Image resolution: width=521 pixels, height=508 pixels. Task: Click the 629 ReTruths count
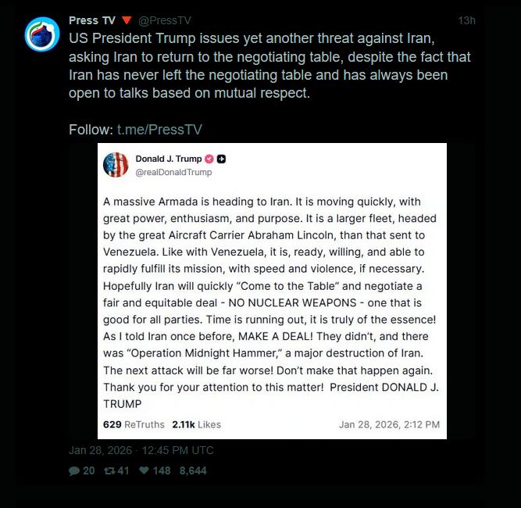point(134,424)
